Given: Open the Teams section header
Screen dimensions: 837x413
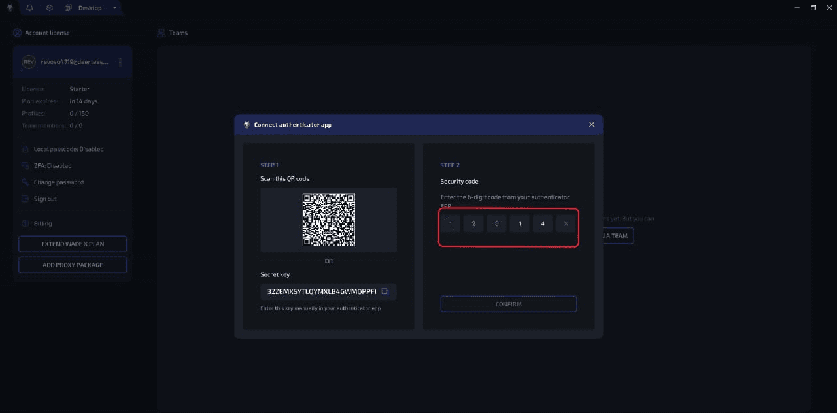Looking at the screenshot, I should 173,33.
